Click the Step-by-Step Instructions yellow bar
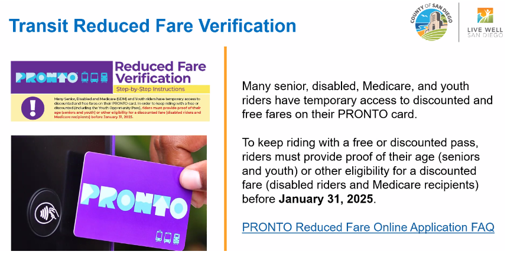The width and height of the screenshot is (517, 258). 161,89
